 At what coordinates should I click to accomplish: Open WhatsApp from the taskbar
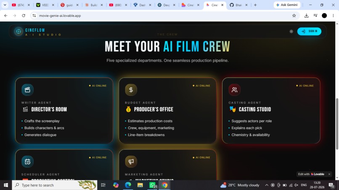coord(153,185)
